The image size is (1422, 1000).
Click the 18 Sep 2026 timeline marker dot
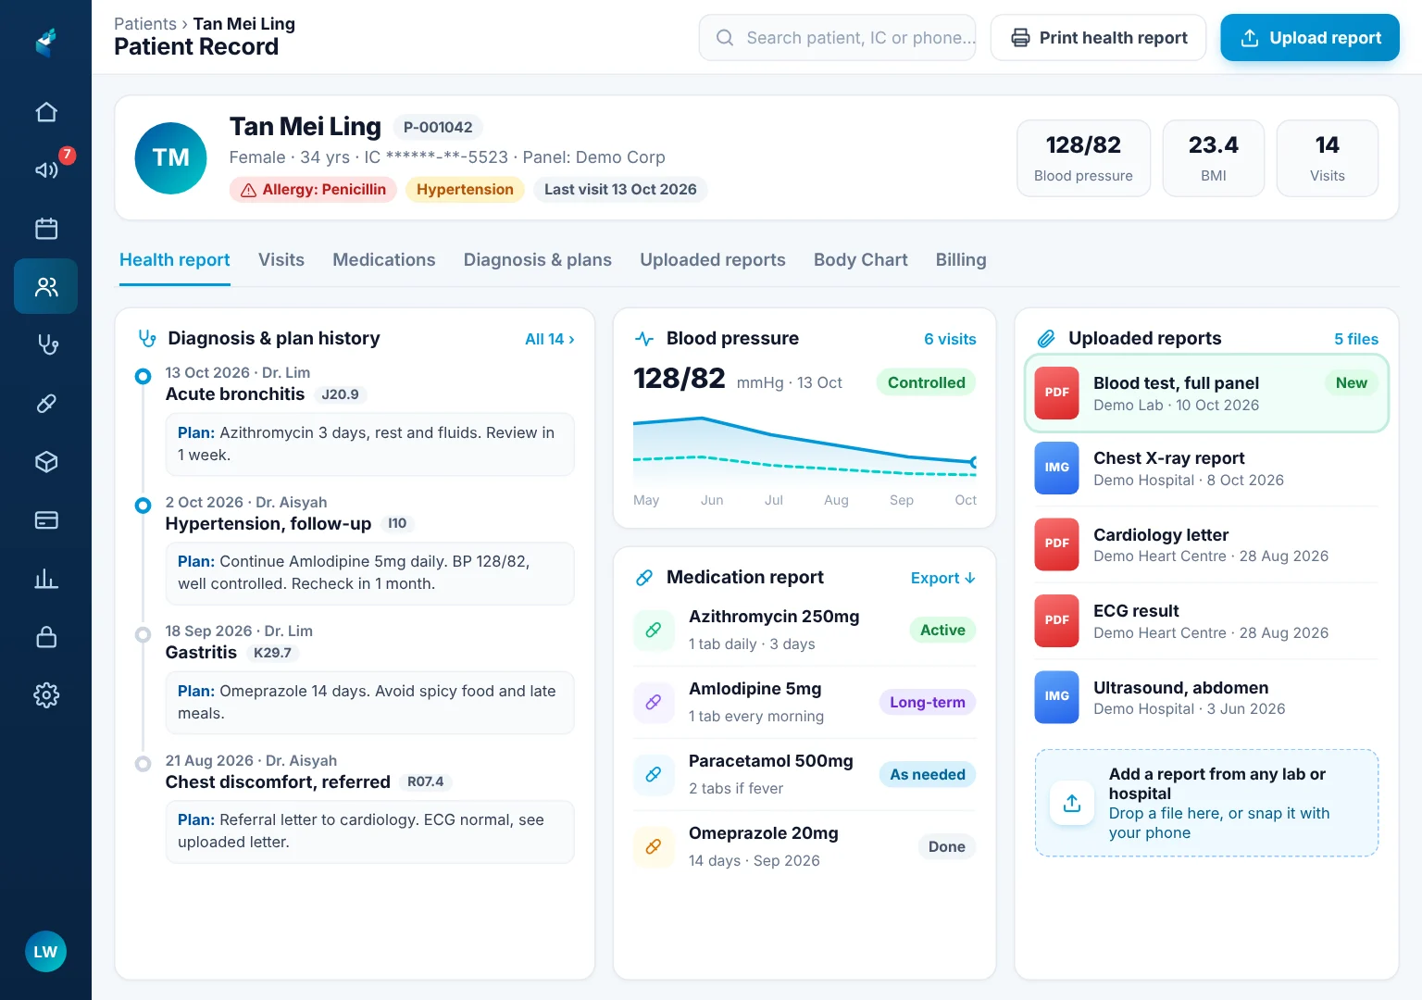(x=143, y=634)
